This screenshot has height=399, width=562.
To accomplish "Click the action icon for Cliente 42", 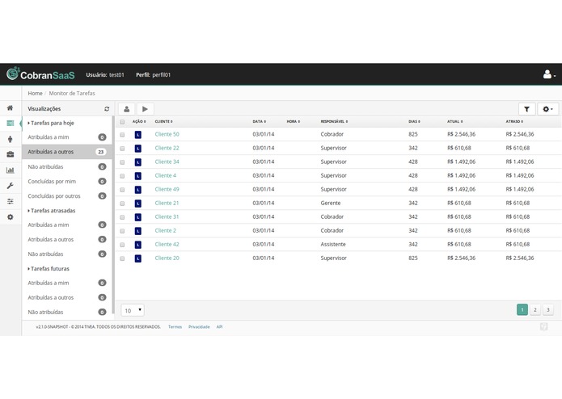I will click(x=138, y=245).
